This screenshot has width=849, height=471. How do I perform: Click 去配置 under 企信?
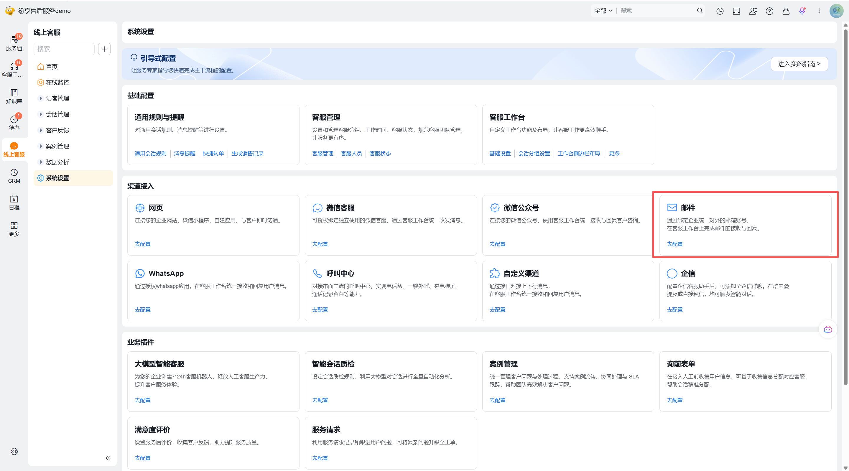[x=675, y=309]
